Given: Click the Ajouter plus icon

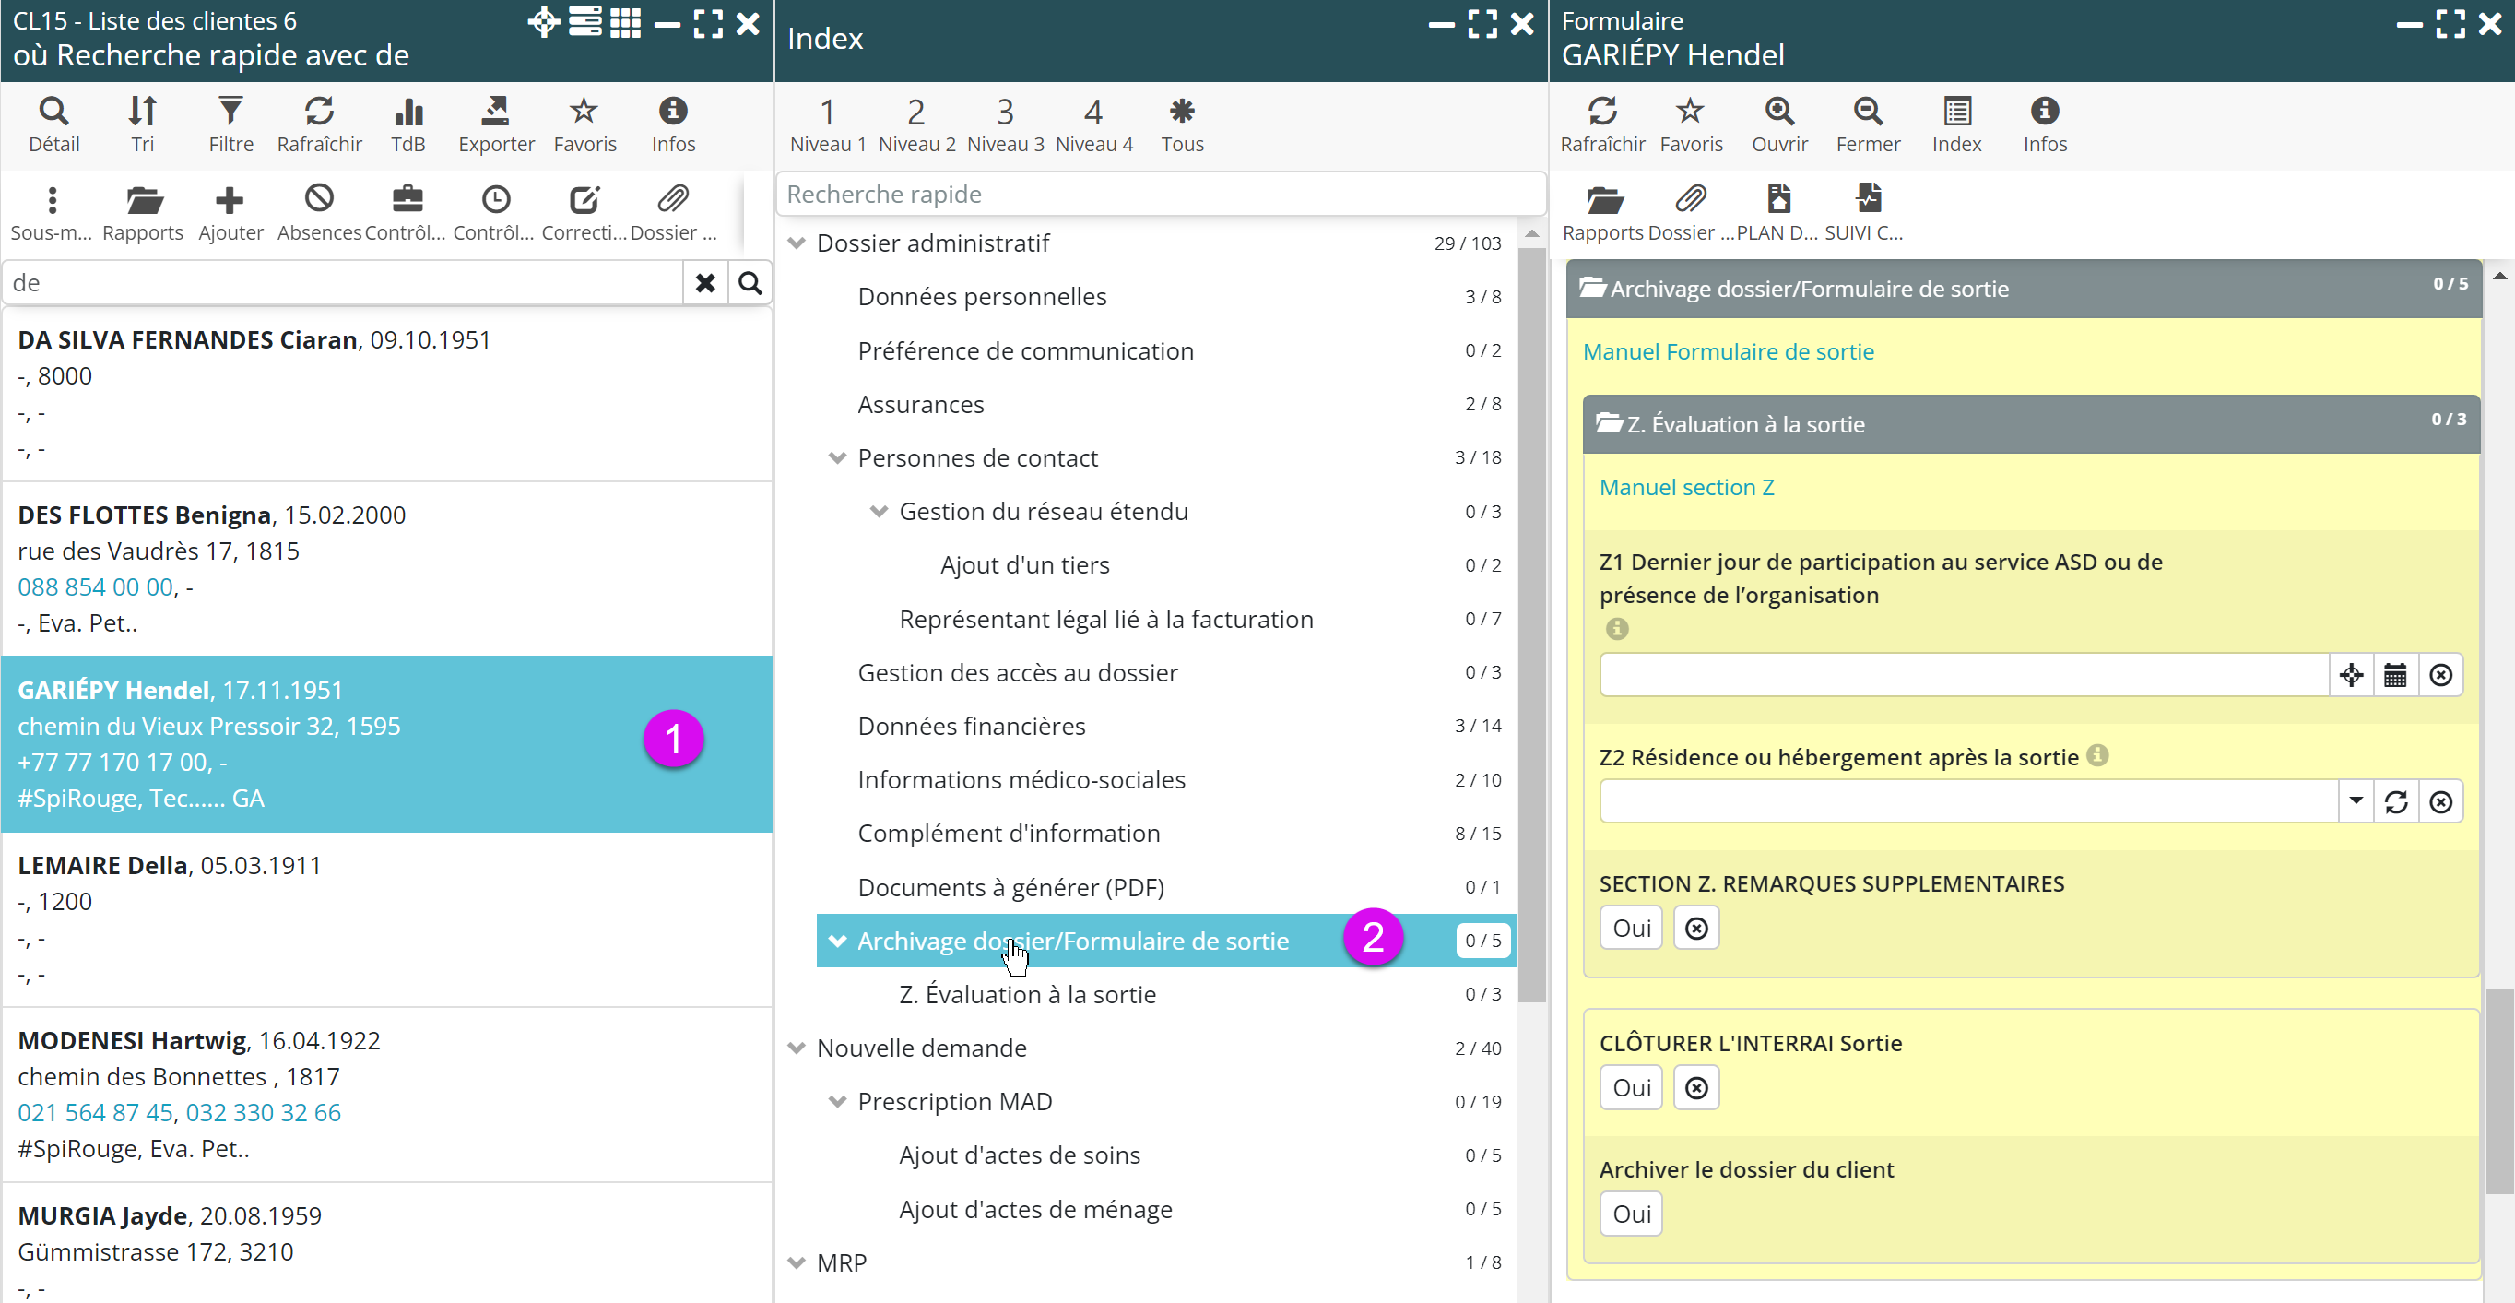Looking at the screenshot, I should [x=230, y=200].
